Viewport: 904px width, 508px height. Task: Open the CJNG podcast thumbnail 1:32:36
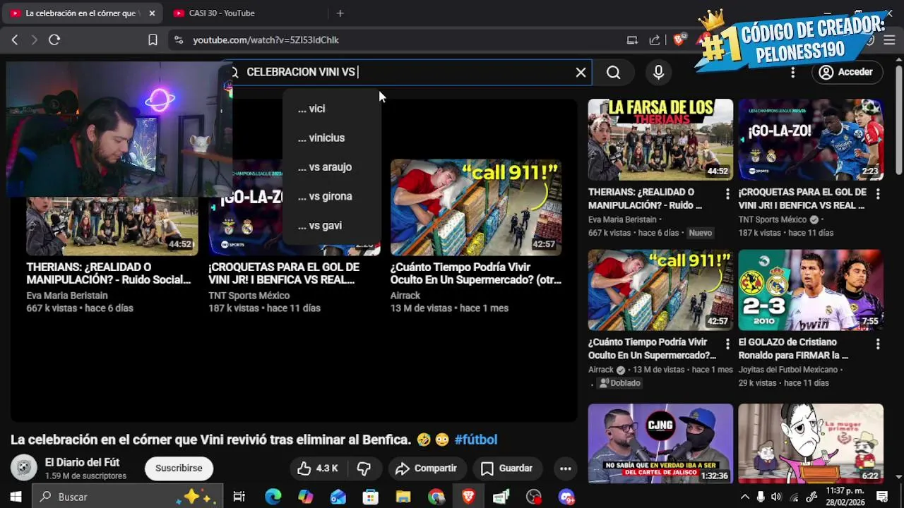pyautogui.click(x=660, y=444)
